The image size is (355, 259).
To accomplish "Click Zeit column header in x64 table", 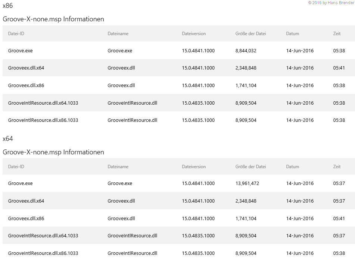I will click(x=337, y=167).
